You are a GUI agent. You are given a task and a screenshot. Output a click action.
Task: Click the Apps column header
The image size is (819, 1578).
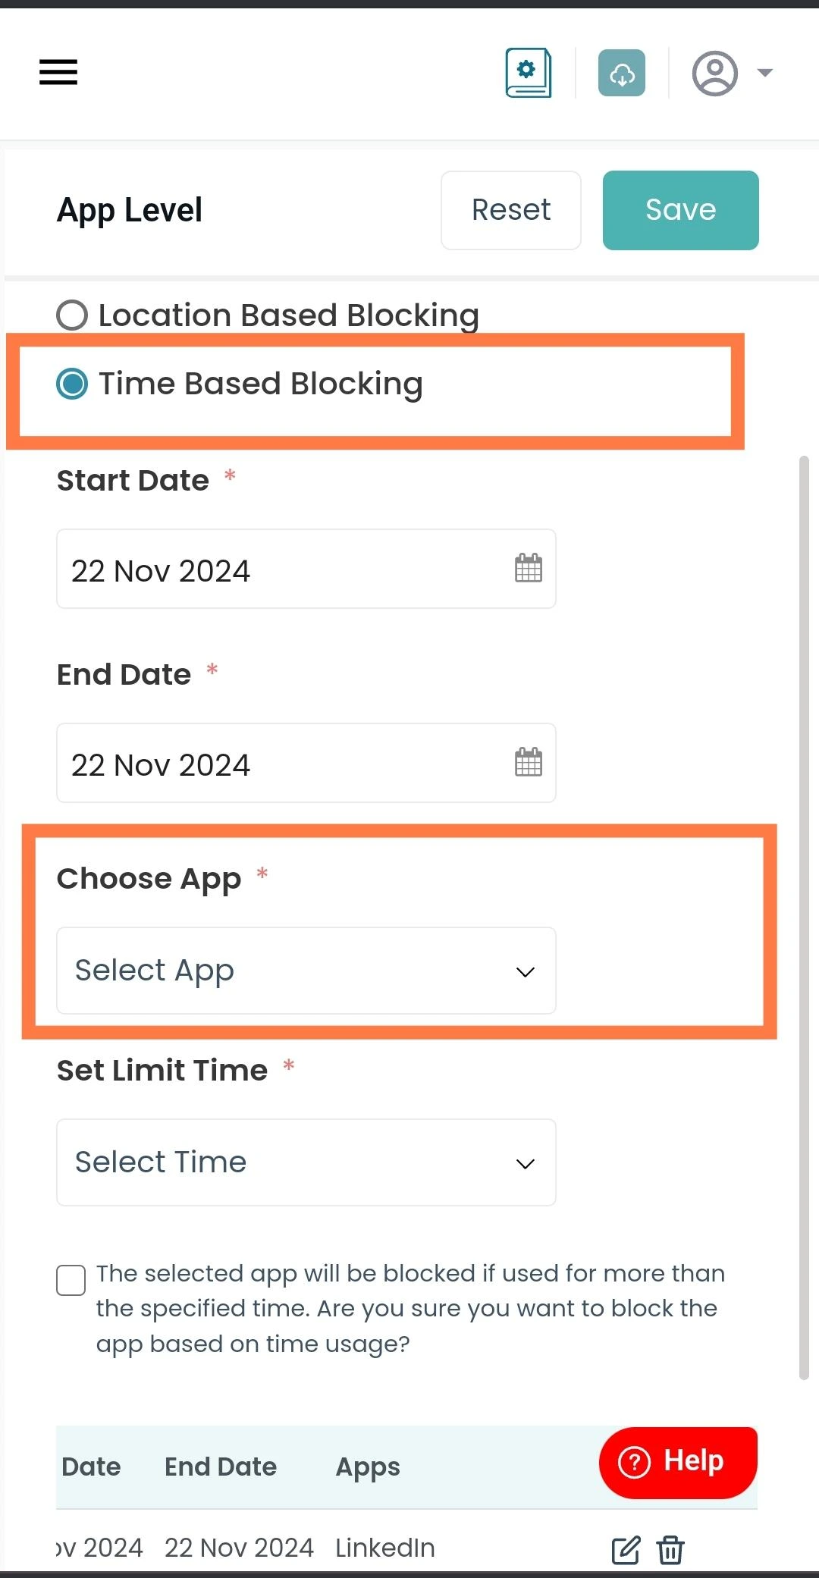pyautogui.click(x=368, y=1467)
